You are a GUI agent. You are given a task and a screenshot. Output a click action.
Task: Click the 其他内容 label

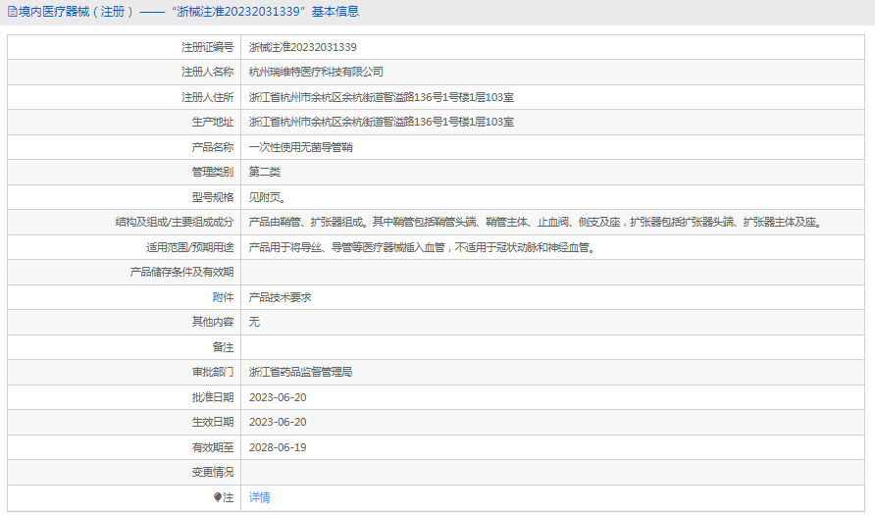coord(213,322)
